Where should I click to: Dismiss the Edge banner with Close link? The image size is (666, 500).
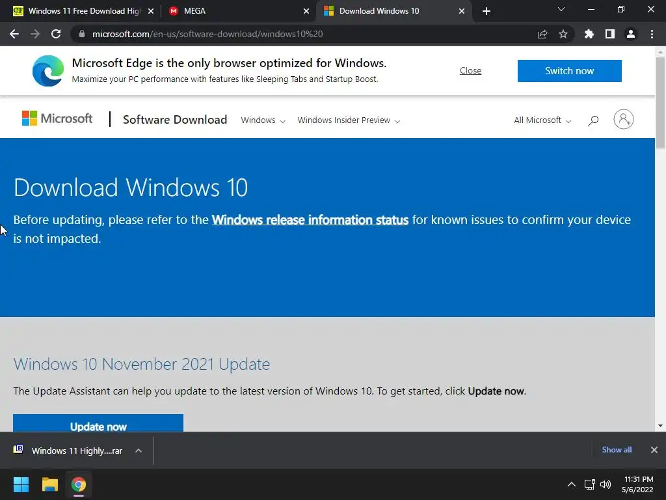click(x=471, y=70)
